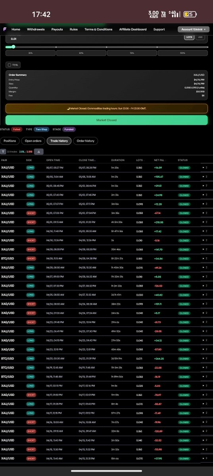Click the Funded stage badge
213x476 pixels.
click(x=69, y=129)
